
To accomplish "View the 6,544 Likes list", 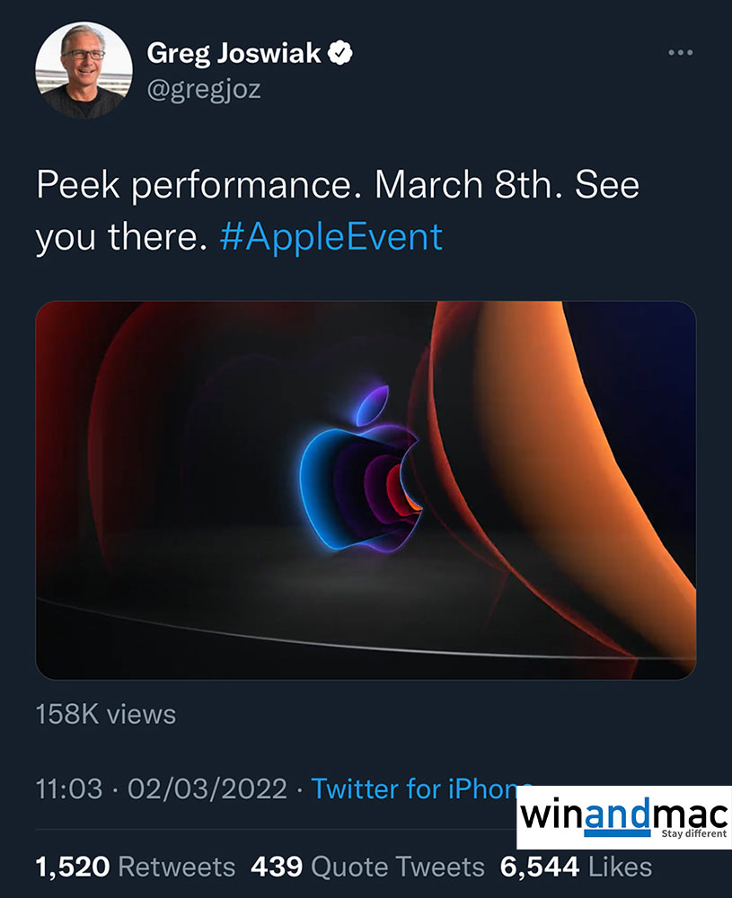I will coord(577,867).
